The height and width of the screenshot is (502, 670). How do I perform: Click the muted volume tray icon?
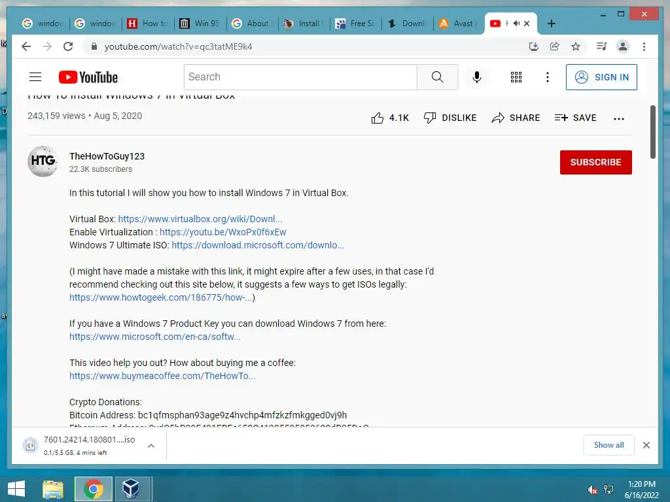592,490
